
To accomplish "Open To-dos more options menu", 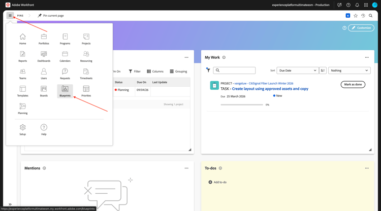I will (x=367, y=168).
